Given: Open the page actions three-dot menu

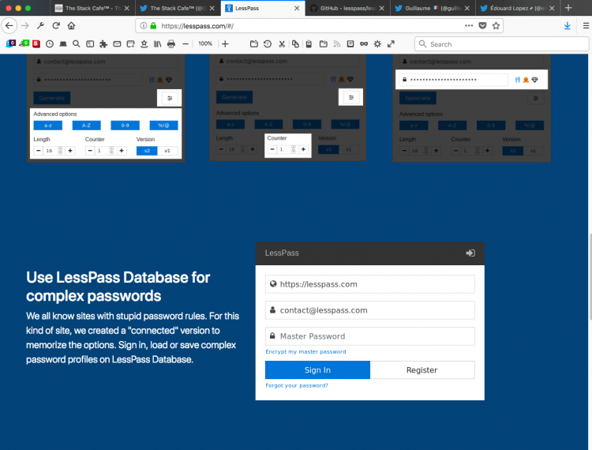Looking at the screenshot, I should pos(469,26).
